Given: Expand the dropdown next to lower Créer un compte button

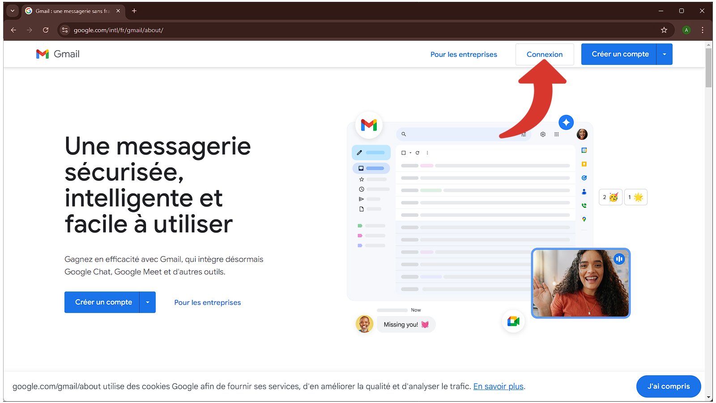Looking at the screenshot, I should click(148, 302).
